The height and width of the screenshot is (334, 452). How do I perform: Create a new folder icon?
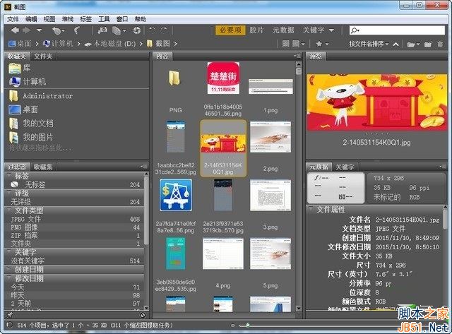[x=428, y=44]
